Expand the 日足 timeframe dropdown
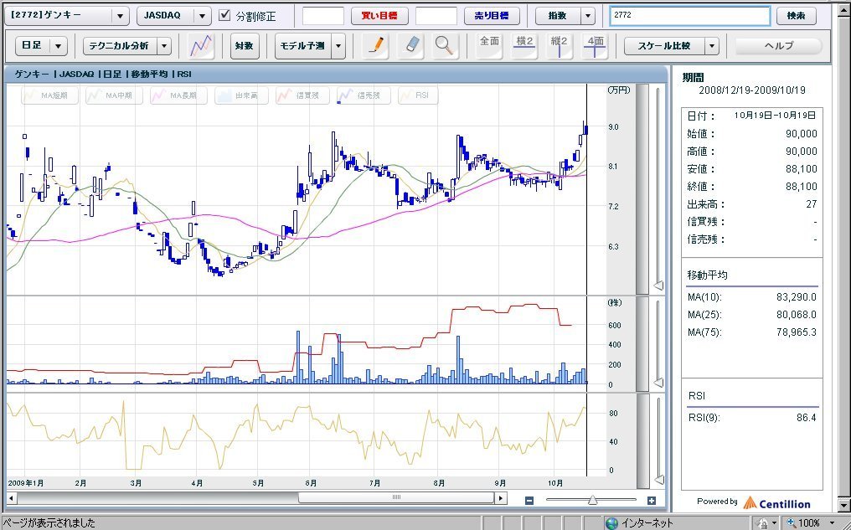 tap(59, 47)
